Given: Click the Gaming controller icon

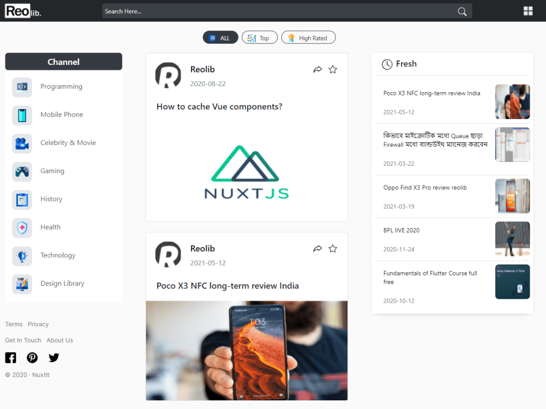Looking at the screenshot, I should (x=22, y=171).
